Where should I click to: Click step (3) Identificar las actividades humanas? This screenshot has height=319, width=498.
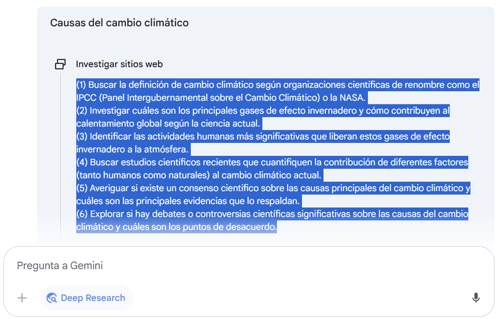point(263,143)
